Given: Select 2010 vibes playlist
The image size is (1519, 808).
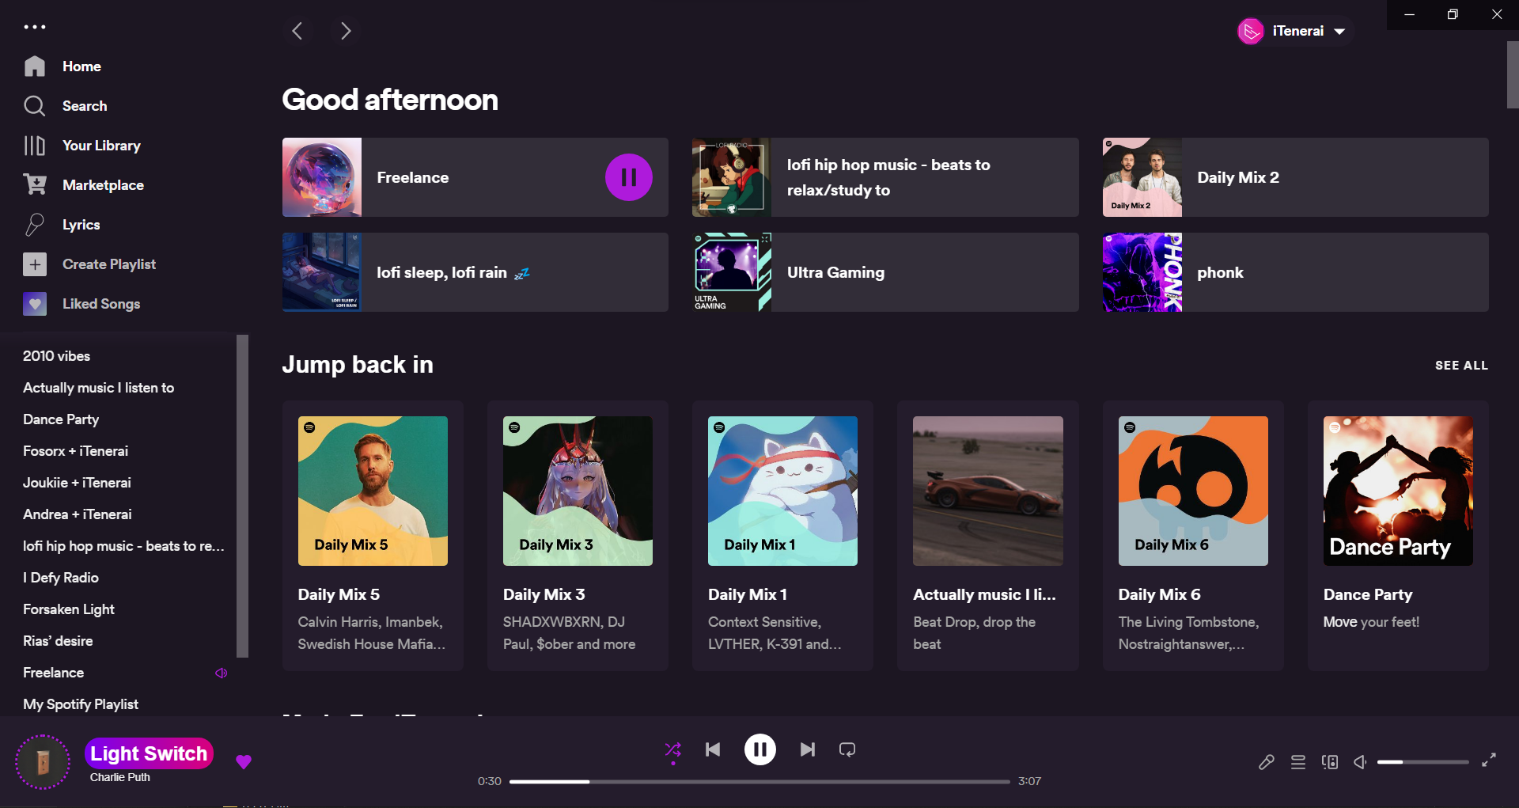Looking at the screenshot, I should pos(56,356).
